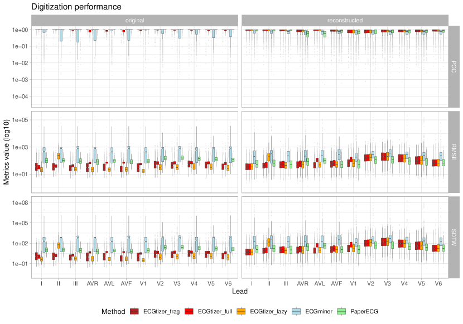Click the 'AVF' lead label under the reconstructed panel
Screen dimensions: 463x324
click(336, 284)
